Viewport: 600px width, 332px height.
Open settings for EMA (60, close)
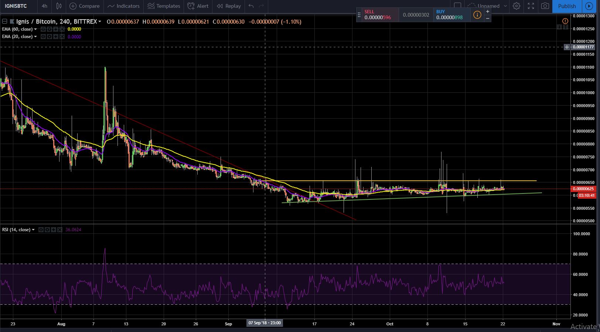(50, 29)
